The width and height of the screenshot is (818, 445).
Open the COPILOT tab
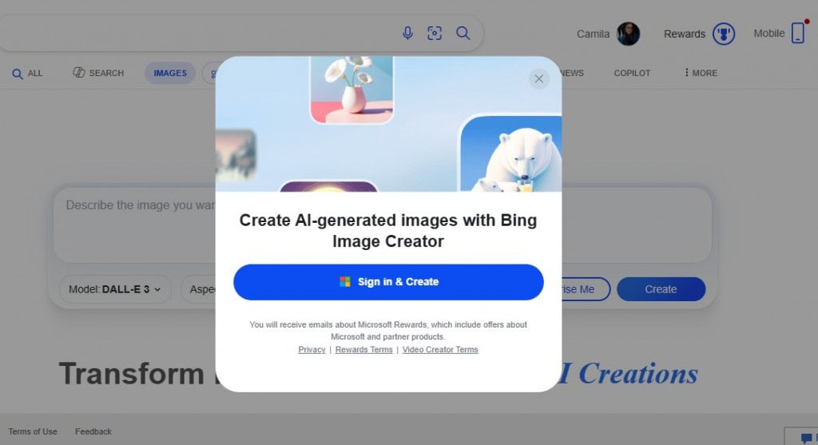click(632, 73)
